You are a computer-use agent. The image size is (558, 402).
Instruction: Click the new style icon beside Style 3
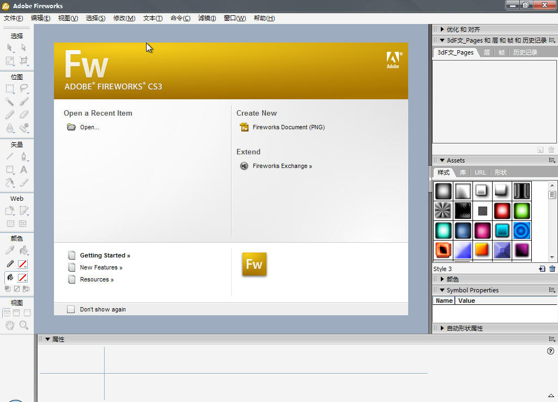point(542,269)
